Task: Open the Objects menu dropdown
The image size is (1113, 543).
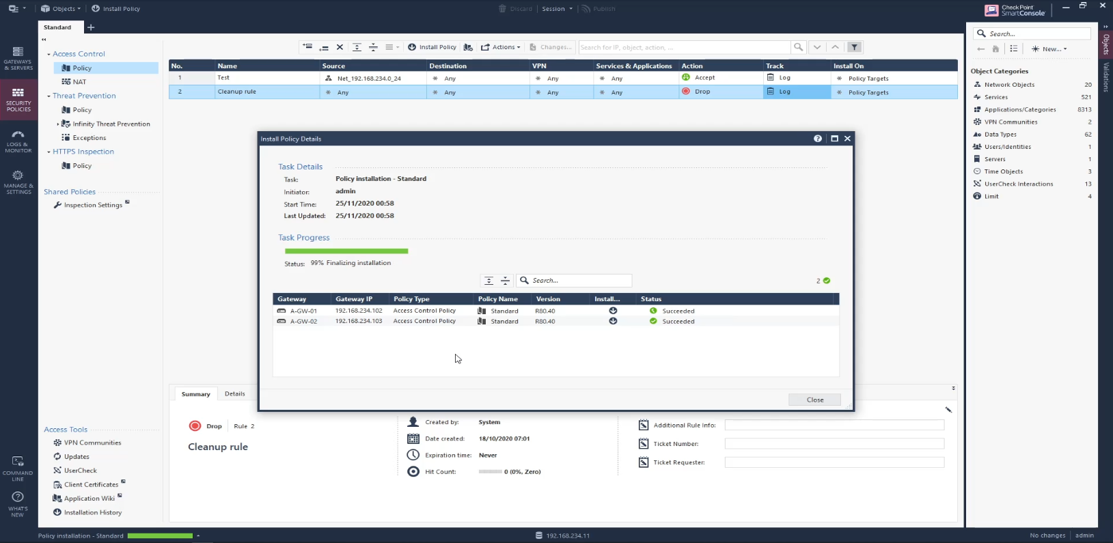Action: click(61, 9)
